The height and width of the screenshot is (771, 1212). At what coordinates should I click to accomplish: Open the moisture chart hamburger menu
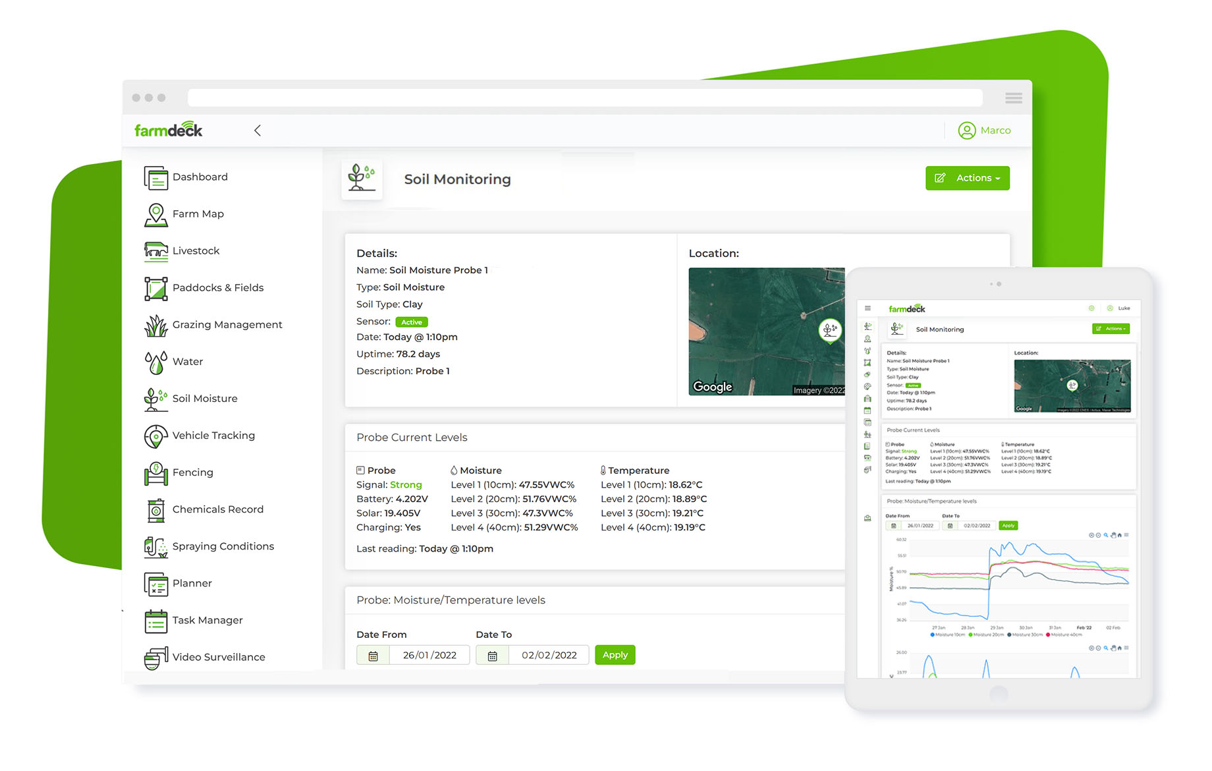click(1126, 535)
